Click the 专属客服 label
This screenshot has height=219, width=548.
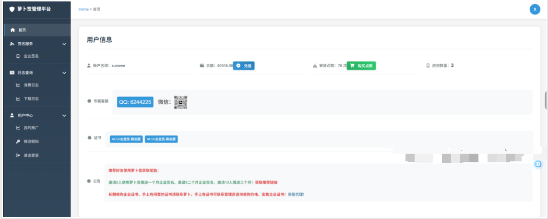click(101, 101)
